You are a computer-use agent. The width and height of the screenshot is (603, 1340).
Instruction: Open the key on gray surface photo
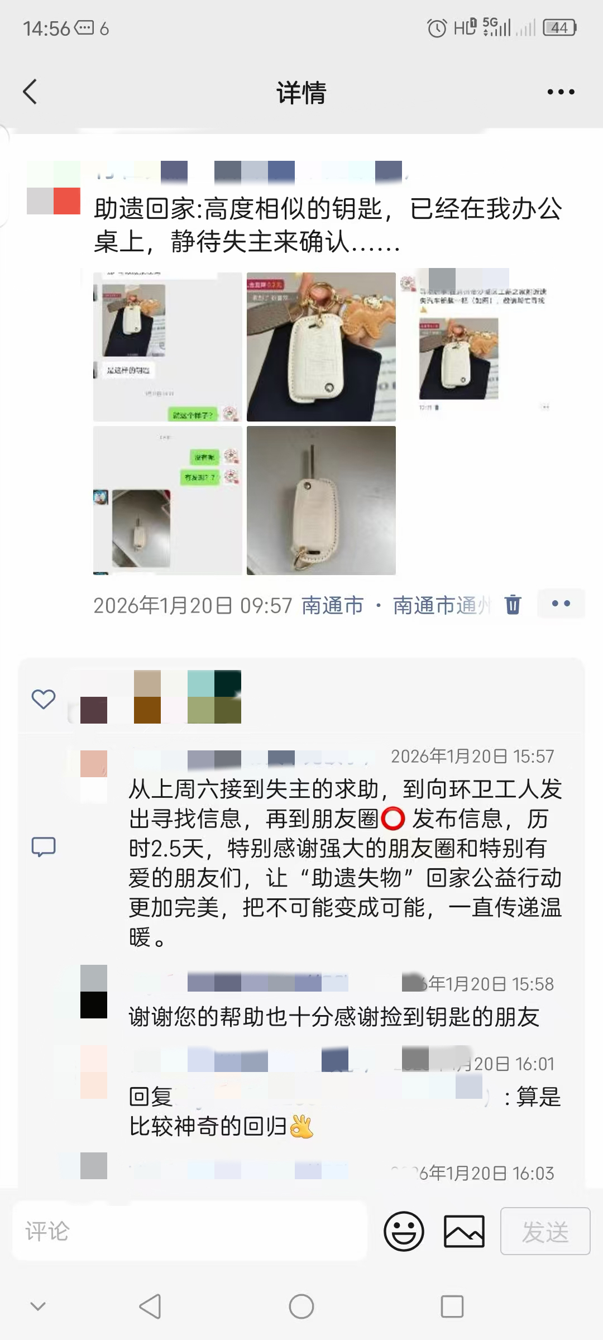[321, 500]
